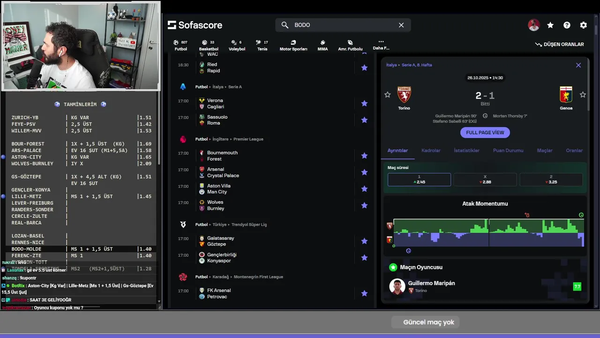
Task: Toggle favorite star for Wolves - Burnley
Action: click(x=364, y=205)
